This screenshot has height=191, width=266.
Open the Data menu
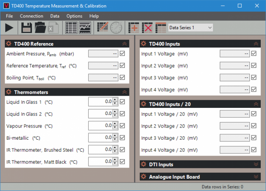[55, 16]
